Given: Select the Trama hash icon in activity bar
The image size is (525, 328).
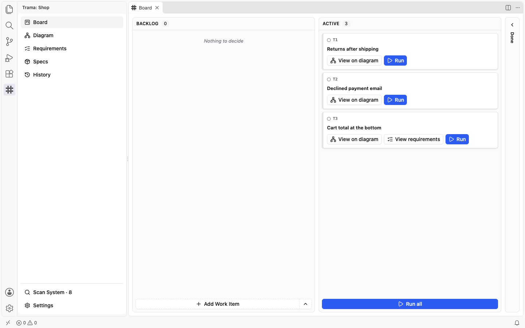Looking at the screenshot, I should pos(9,90).
